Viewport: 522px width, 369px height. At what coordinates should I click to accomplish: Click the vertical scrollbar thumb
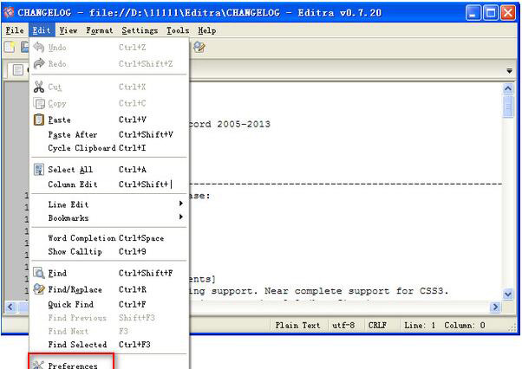pyautogui.click(x=508, y=107)
